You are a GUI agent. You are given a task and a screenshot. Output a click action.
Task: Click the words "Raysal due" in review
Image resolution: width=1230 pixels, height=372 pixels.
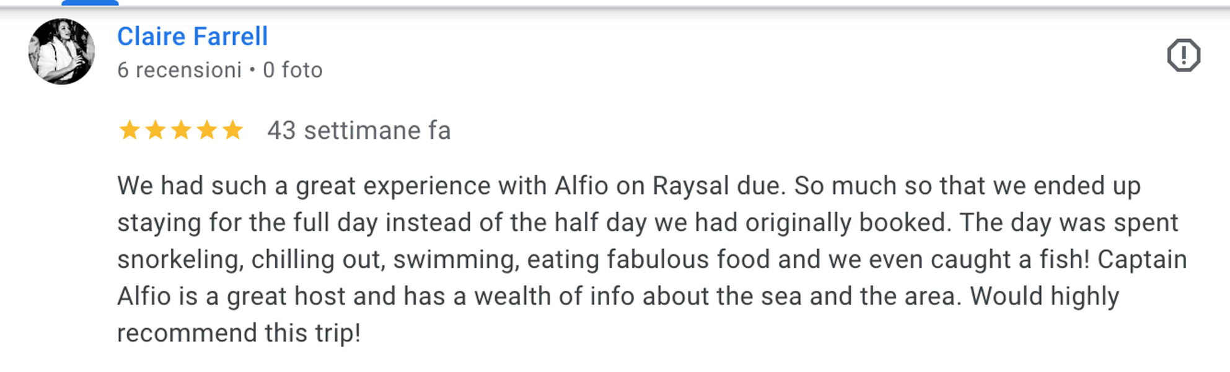[x=719, y=186]
